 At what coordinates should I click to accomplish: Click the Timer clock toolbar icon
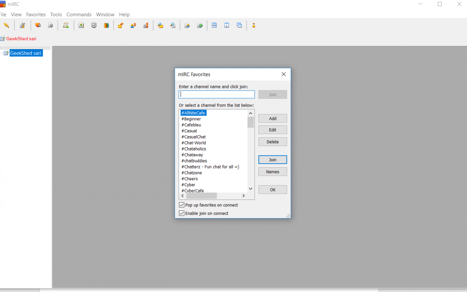[x=94, y=26]
